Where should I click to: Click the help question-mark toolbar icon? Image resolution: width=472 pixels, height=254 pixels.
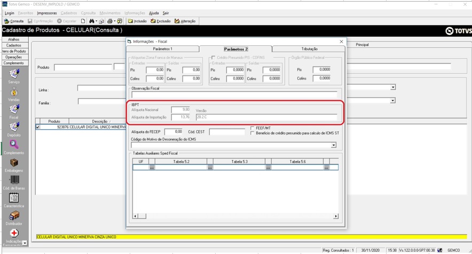tap(120, 21)
